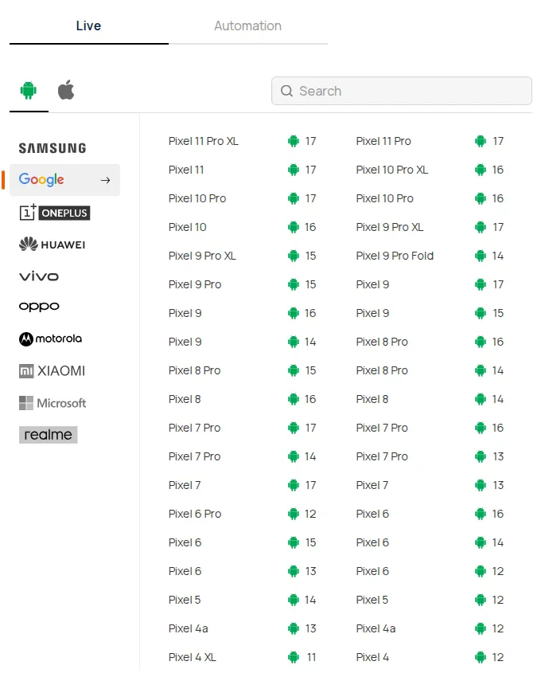Screen dimensions: 549x677
Task: Click Android icon beside Pixel 4
Action: point(481,657)
